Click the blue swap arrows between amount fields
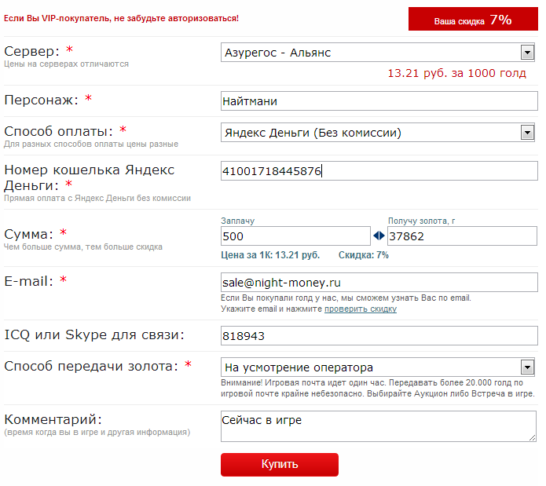Image resolution: width=546 pixels, height=486 pixels. [x=379, y=236]
